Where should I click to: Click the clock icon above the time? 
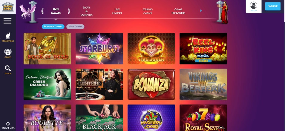pos(8,124)
